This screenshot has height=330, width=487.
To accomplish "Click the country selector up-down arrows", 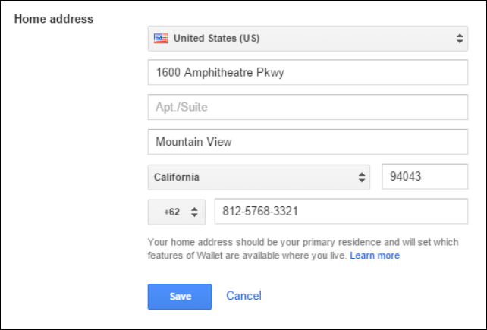I will pos(460,39).
